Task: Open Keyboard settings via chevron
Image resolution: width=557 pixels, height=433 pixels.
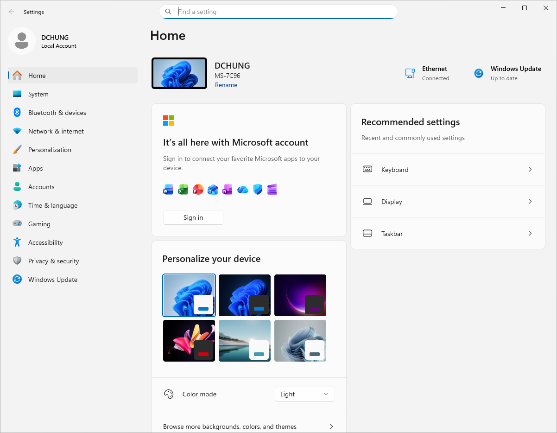Action: [x=530, y=169]
